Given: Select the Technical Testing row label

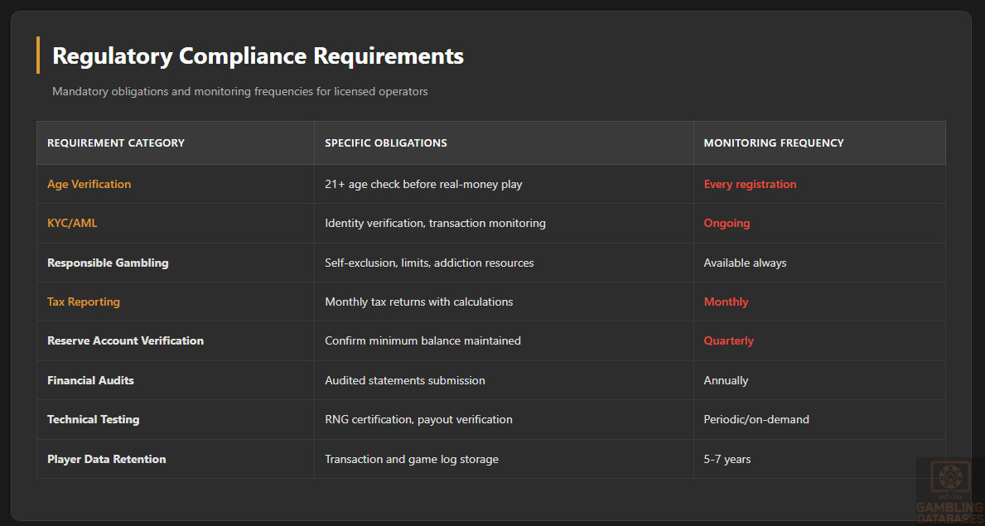Looking at the screenshot, I should (93, 419).
